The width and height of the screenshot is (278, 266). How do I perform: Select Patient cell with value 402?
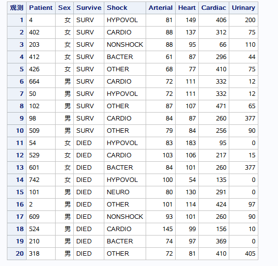point(41,32)
